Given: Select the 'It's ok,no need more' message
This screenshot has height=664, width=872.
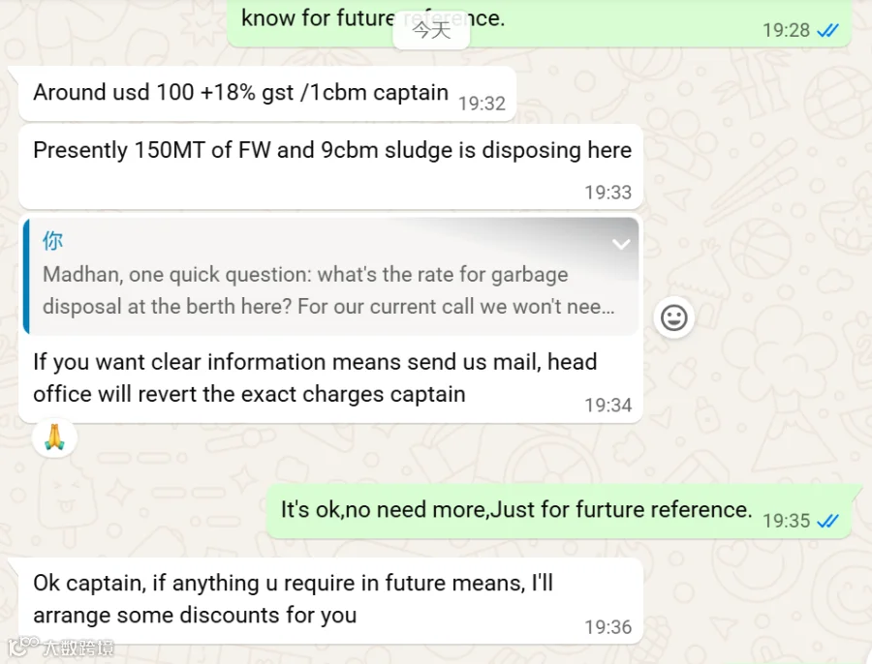Looking at the screenshot, I should pos(559,511).
